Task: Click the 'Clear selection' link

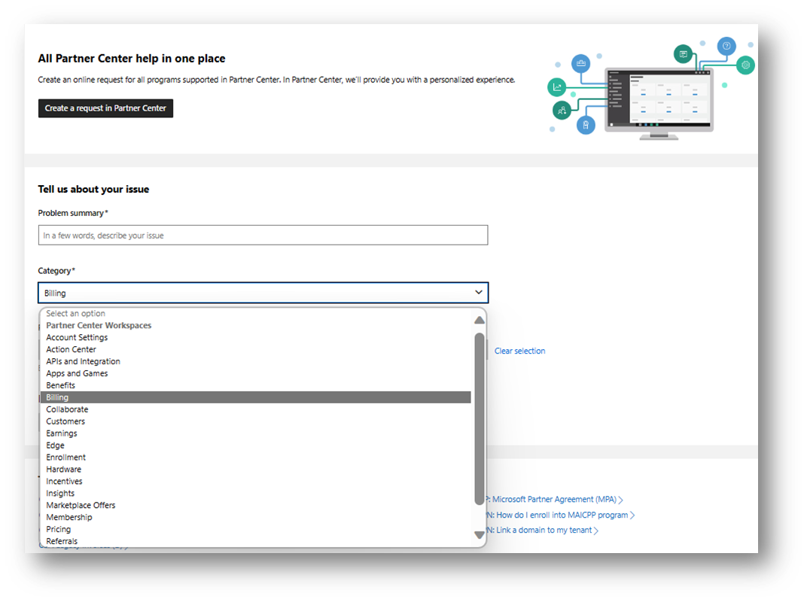Action: [x=519, y=350]
